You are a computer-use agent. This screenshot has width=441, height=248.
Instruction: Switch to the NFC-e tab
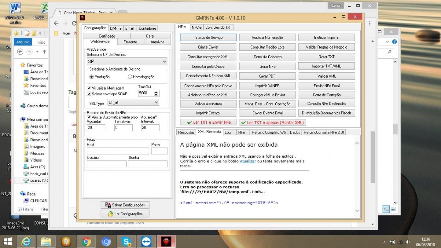pyautogui.click(x=196, y=27)
